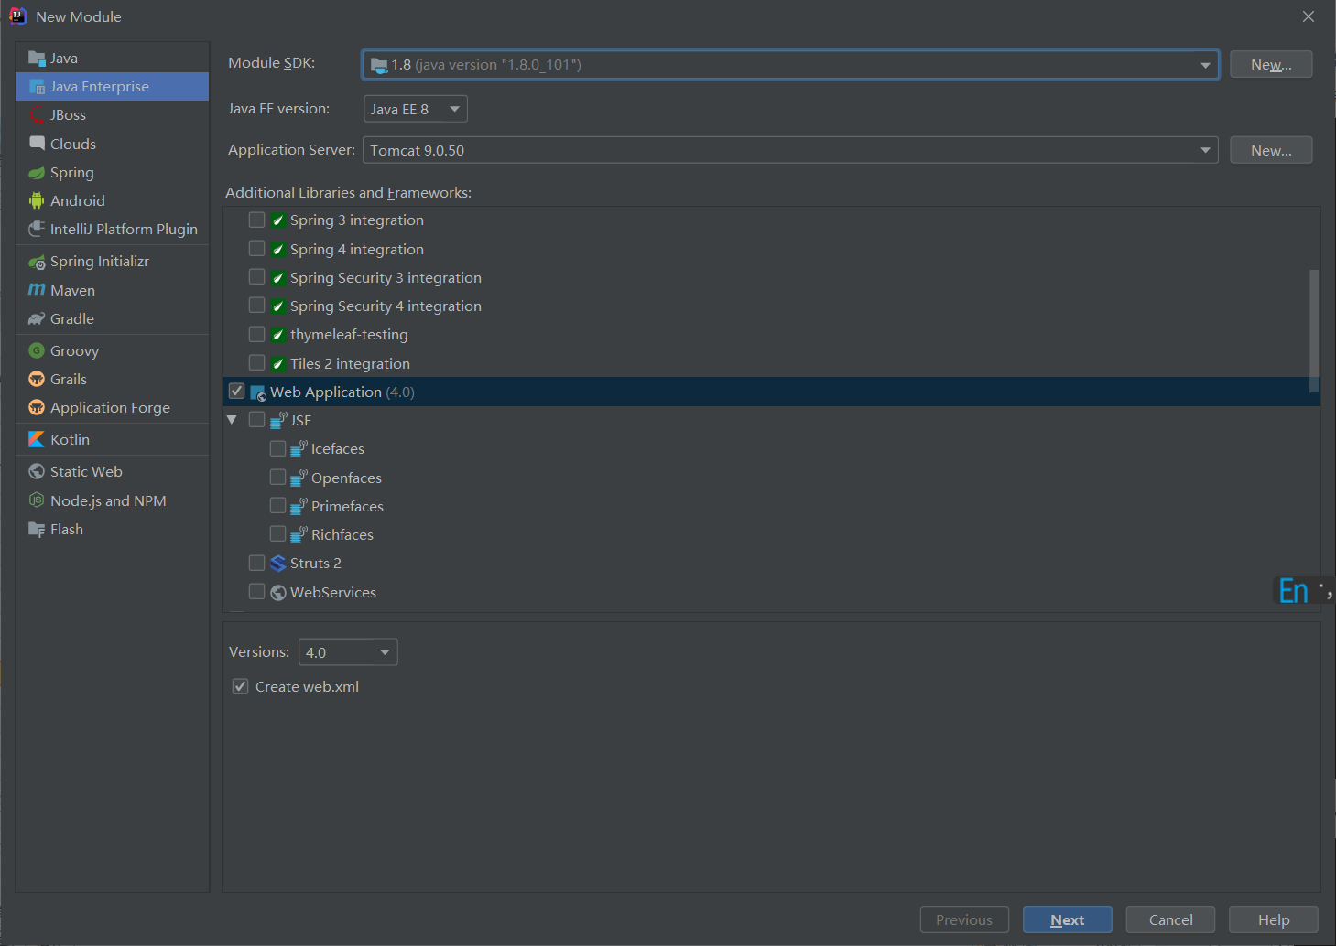Enable the WebServices checkbox
Screen dimensions: 1336x946
click(256, 592)
